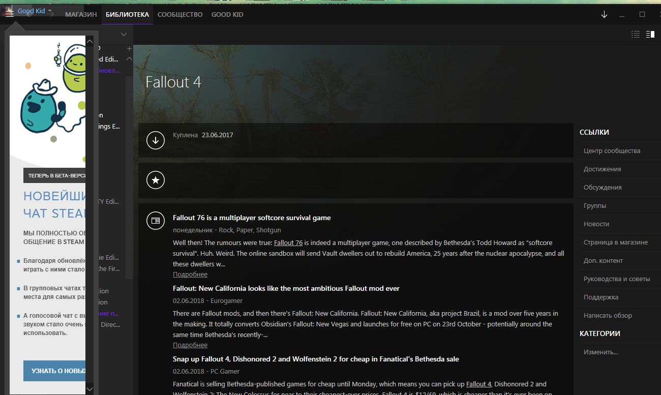Select the Библиотека tab
The image size is (661, 395).
coord(127,15)
